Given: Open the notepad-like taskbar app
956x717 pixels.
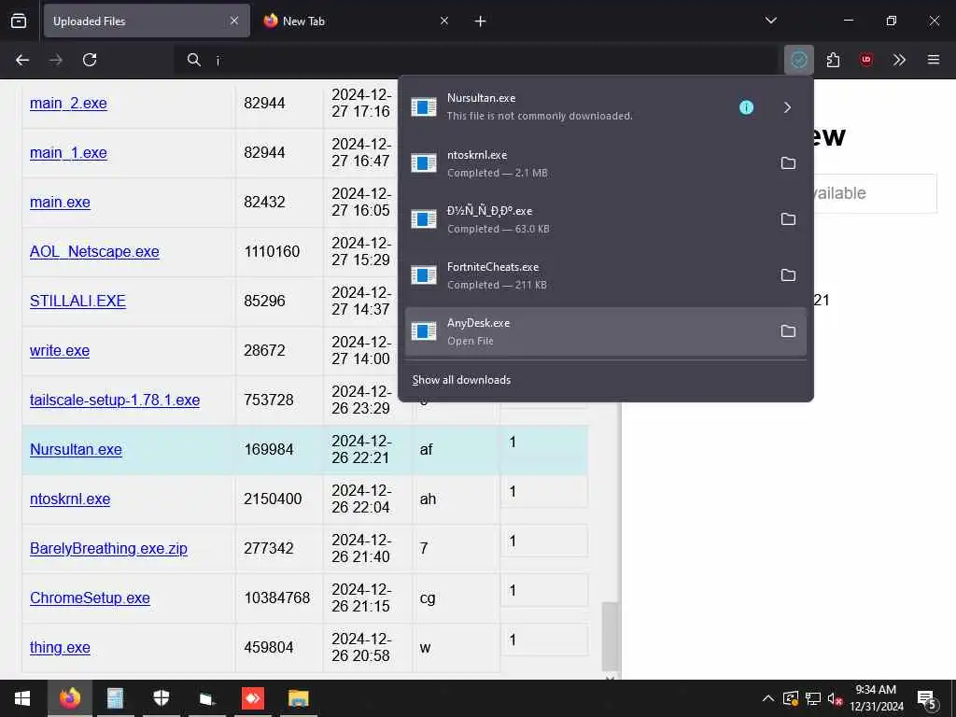Looking at the screenshot, I should [x=115, y=698].
